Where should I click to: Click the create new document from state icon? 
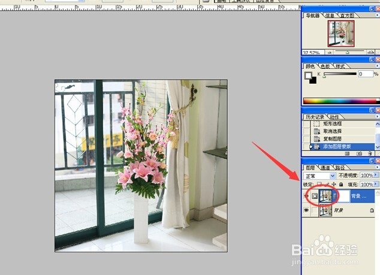click(347, 153)
